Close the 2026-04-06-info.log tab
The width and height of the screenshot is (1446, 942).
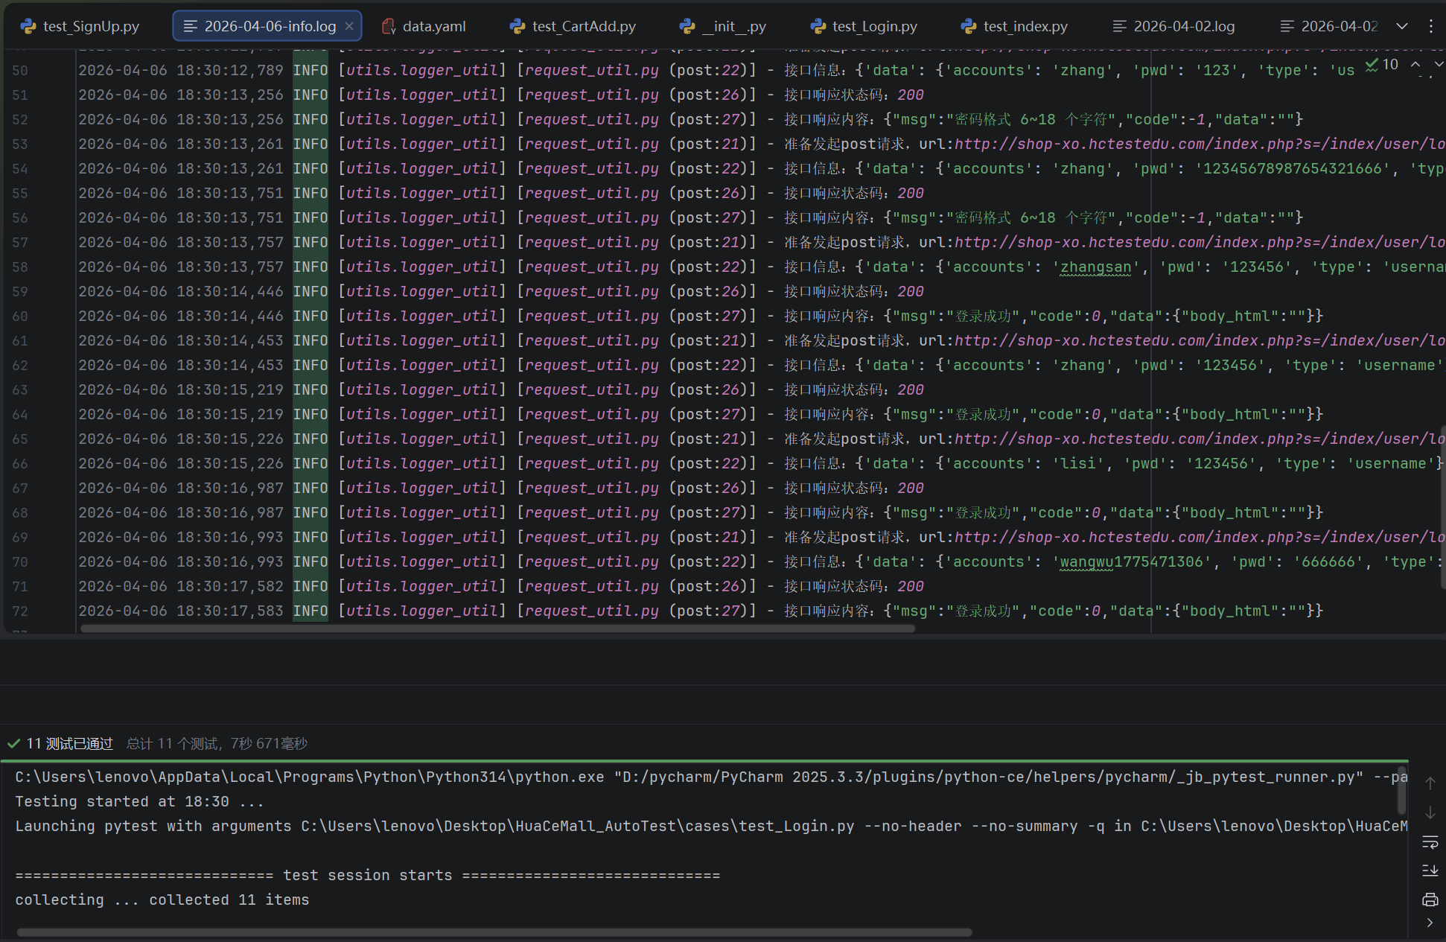(349, 26)
